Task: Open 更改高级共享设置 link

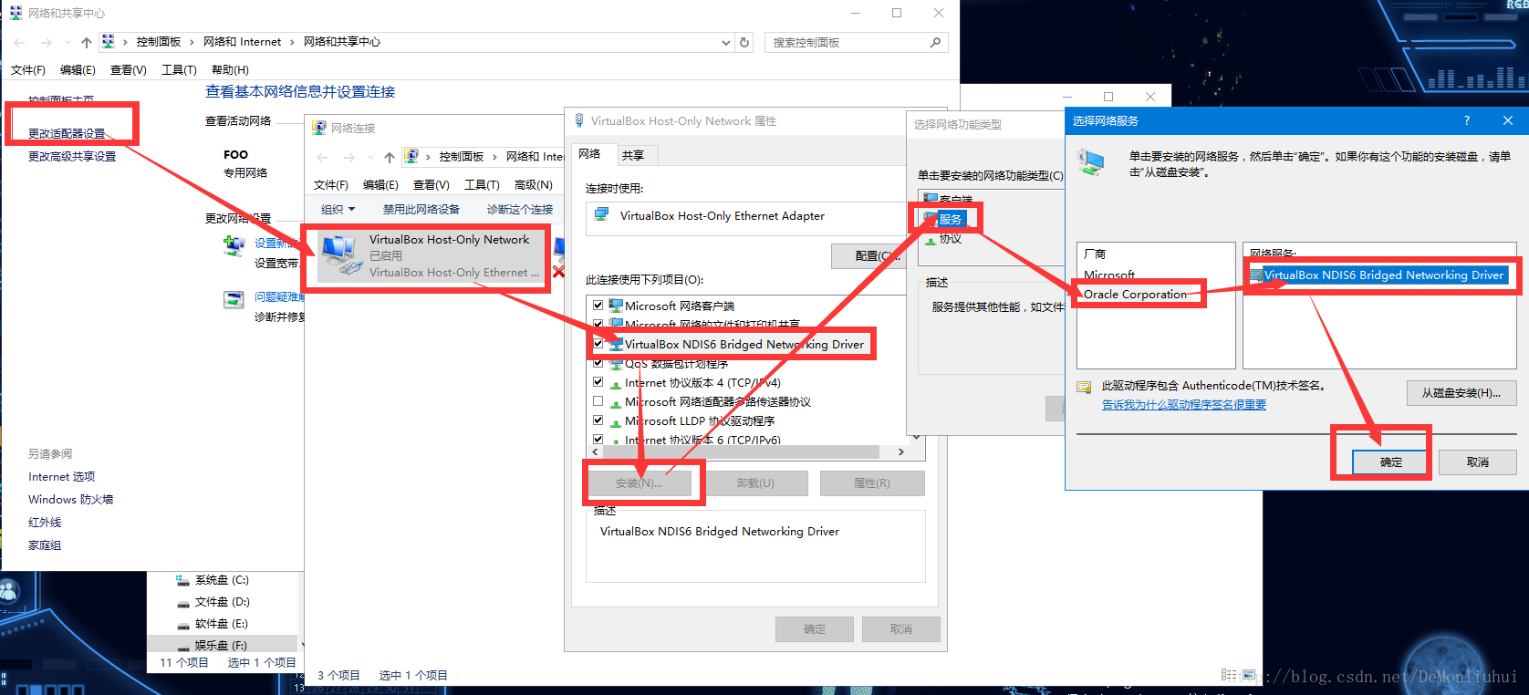Action: tap(72, 156)
